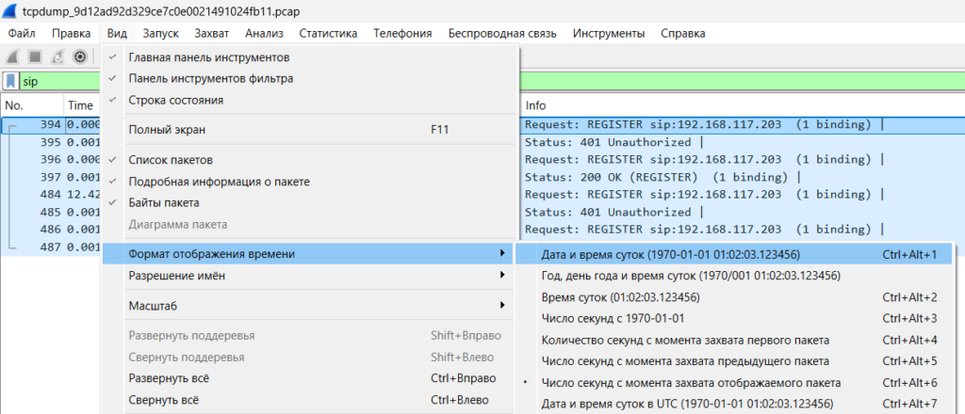965x414 pixels.
Task: Choose Полный экран menu item
Action: tap(309, 130)
